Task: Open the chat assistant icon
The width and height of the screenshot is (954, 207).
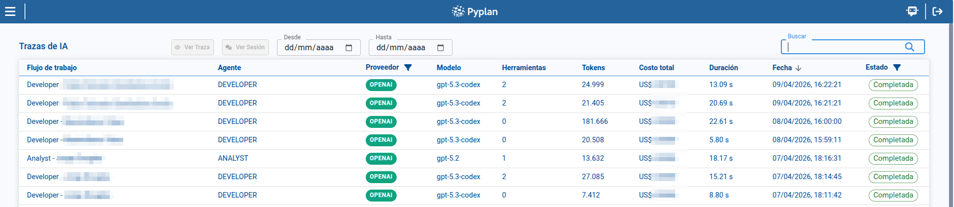Action: pyautogui.click(x=912, y=11)
